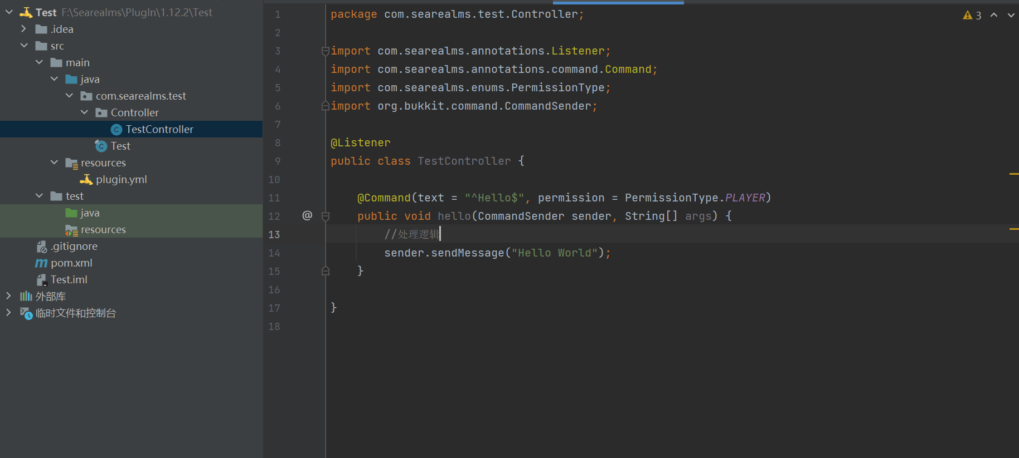Jump to next highlighted error arrow
The width and height of the screenshot is (1019, 458).
(1011, 16)
